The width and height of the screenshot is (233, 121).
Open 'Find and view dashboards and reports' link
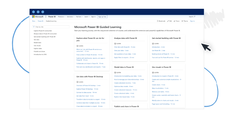point(91,67)
